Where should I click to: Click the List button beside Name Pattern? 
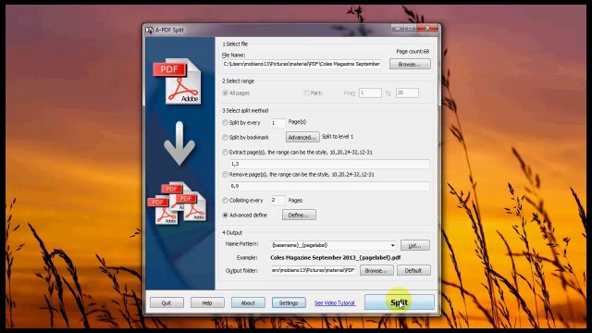[x=415, y=245]
